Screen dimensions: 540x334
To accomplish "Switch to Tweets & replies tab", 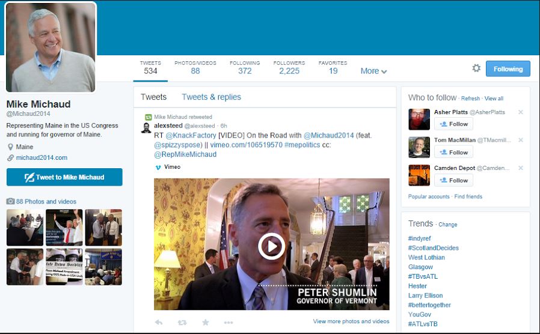I will [211, 97].
